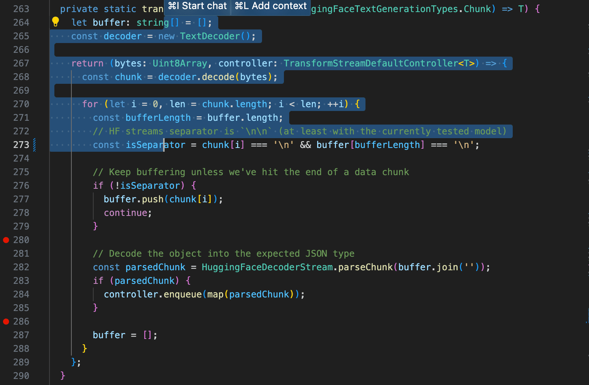Viewport: 589px width, 385px height.
Task: Click the 'isSeparator' variable on line 273
Action: [x=156, y=145]
